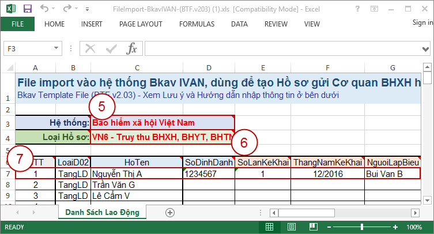Redo the last action

coord(67,9)
